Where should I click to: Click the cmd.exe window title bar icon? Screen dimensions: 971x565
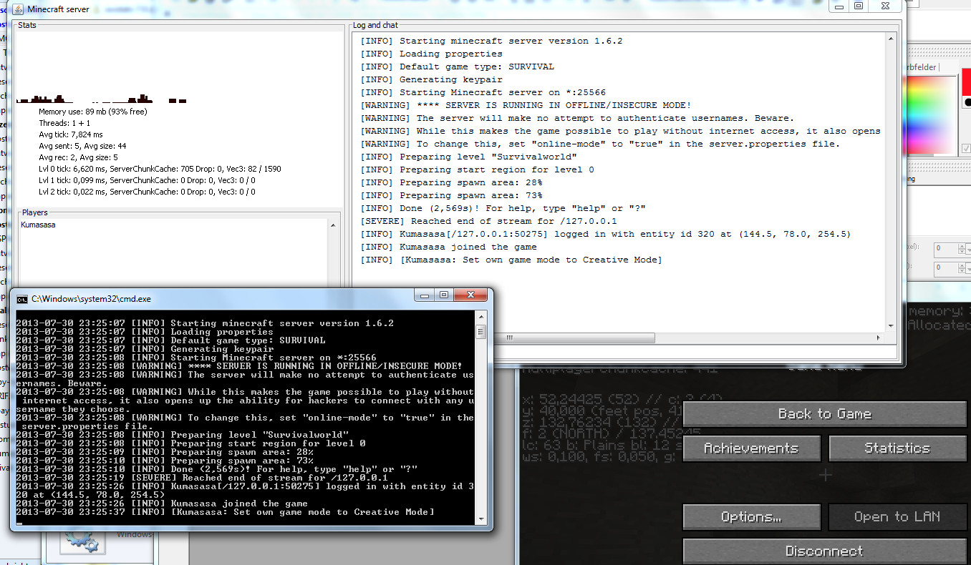click(22, 299)
